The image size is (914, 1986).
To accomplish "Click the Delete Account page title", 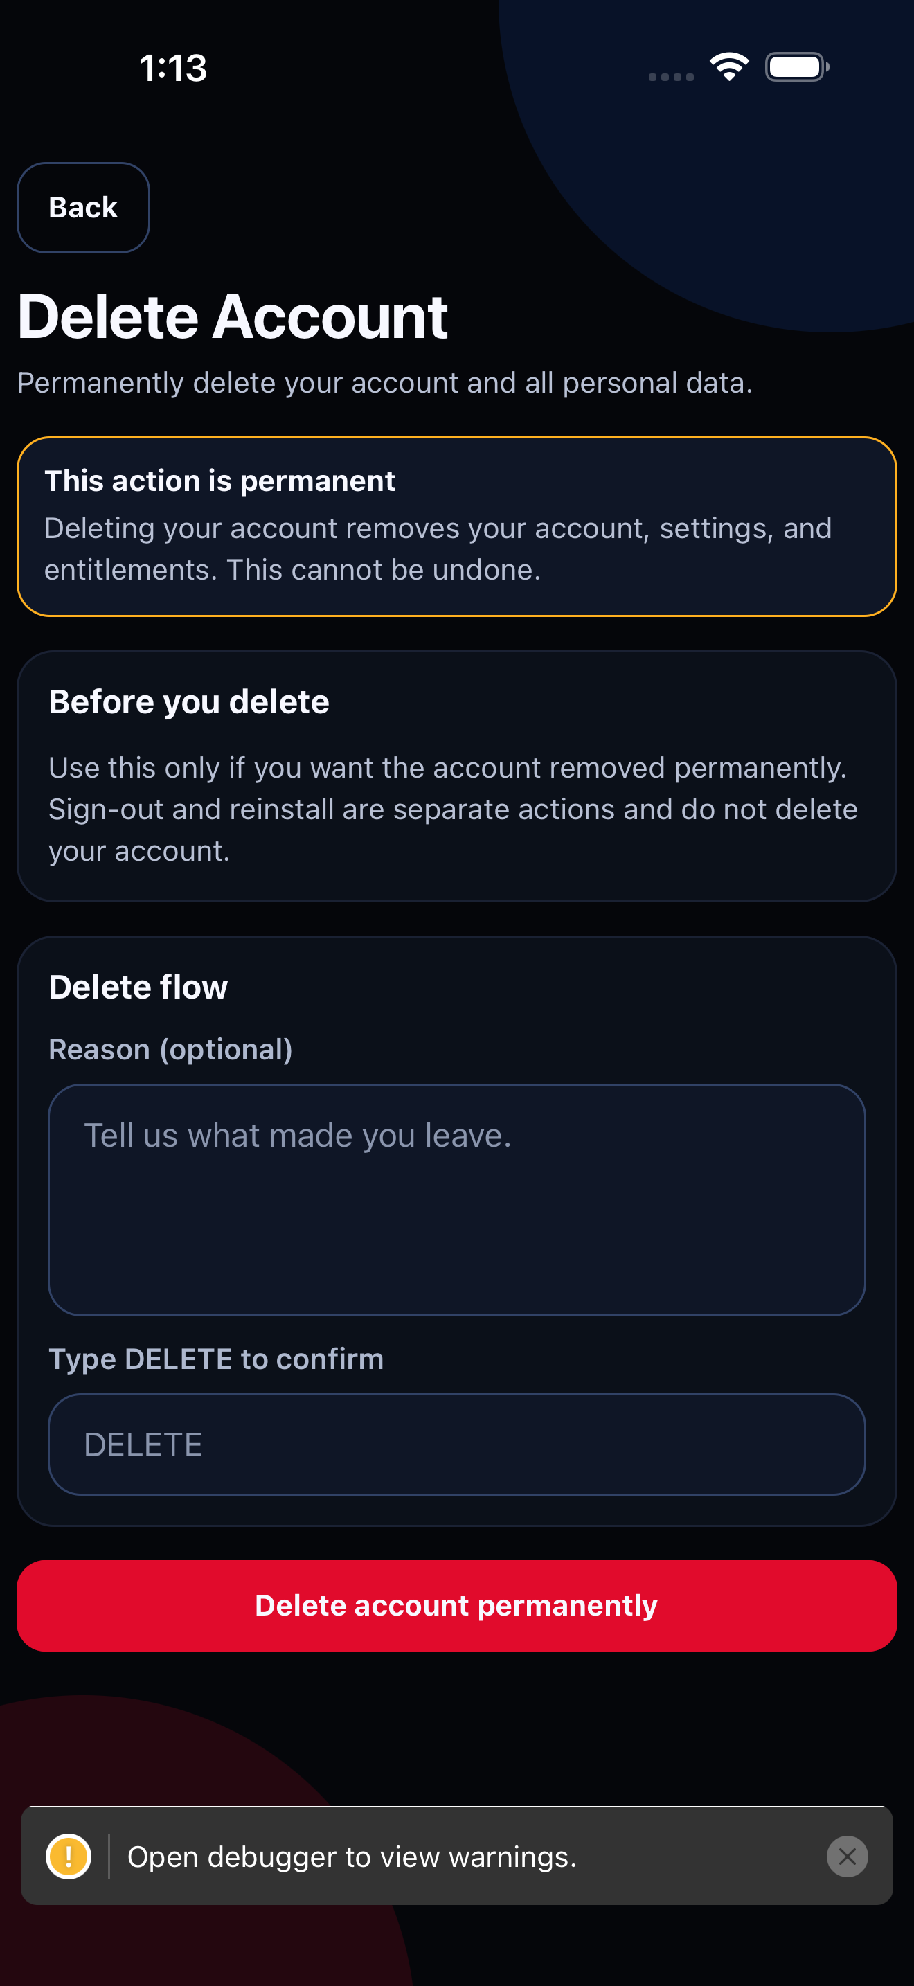I will click(233, 315).
